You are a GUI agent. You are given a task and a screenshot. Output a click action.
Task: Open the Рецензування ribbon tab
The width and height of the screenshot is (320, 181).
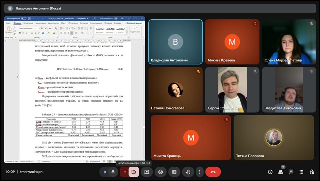tap(96, 23)
